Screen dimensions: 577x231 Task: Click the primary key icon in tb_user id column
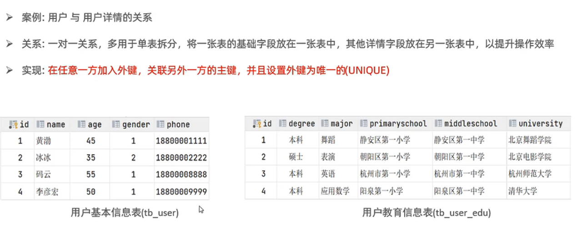pos(13,124)
